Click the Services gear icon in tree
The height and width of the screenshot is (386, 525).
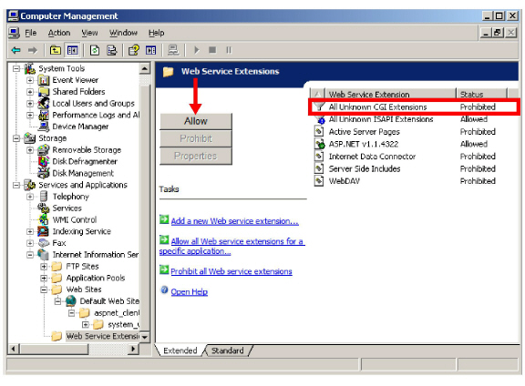tap(44, 208)
